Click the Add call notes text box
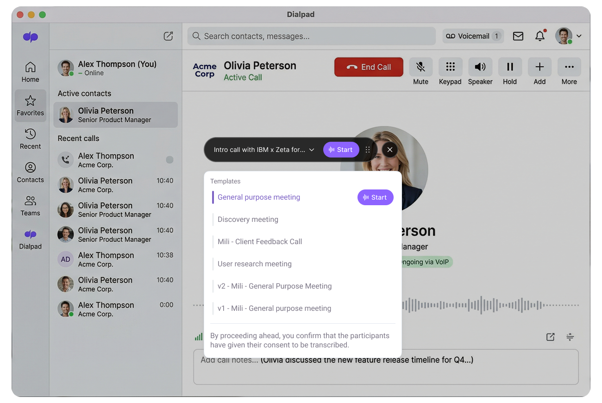The height and width of the screenshot is (403, 602). pyautogui.click(x=386, y=367)
